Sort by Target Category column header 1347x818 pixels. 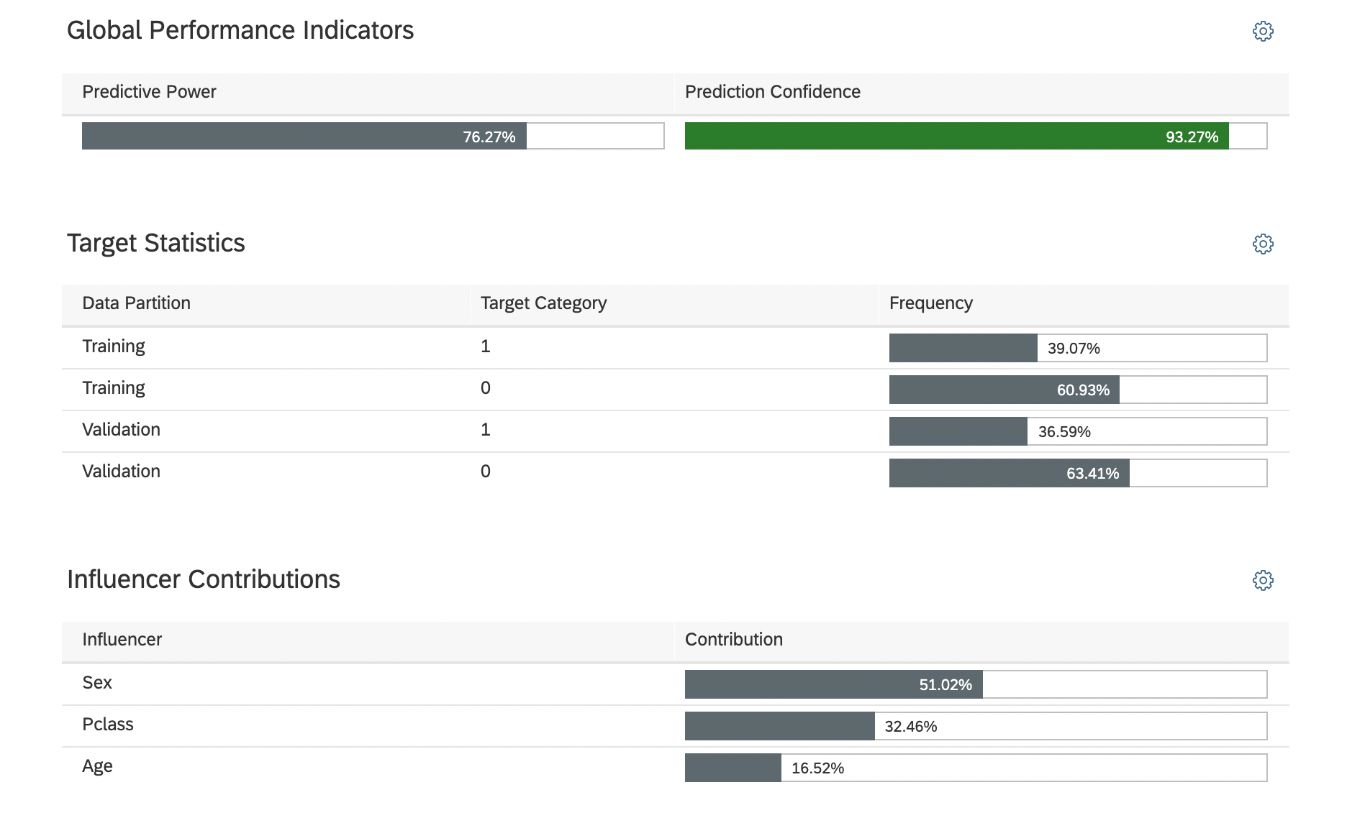pyautogui.click(x=543, y=303)
